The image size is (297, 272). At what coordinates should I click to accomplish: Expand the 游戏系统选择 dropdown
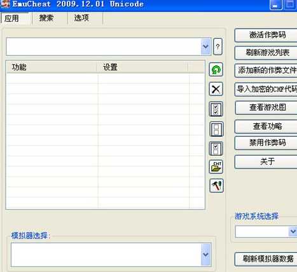[x=293, y=231]
